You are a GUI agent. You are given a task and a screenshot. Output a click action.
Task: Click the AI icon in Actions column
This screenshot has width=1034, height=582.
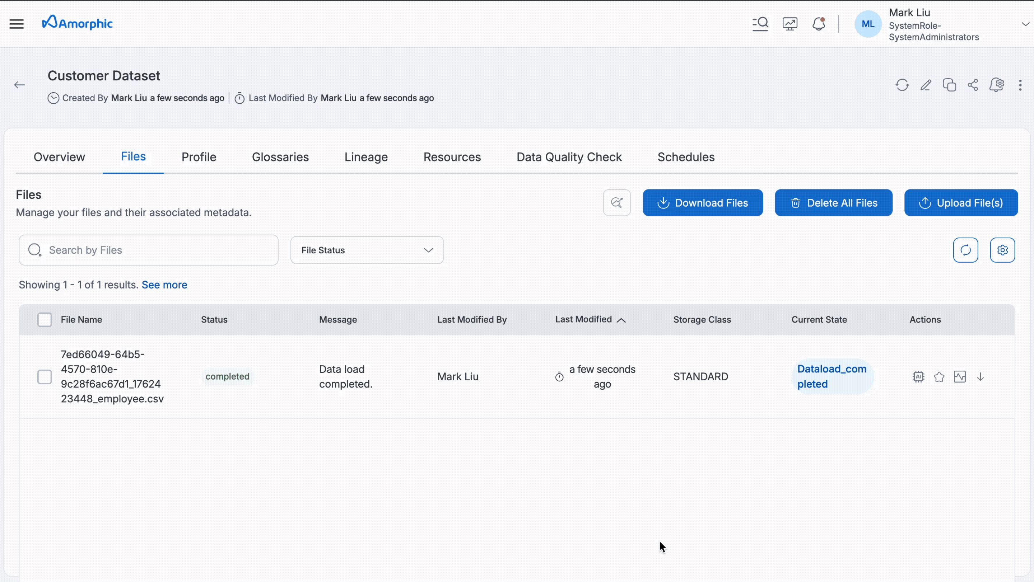918,377
